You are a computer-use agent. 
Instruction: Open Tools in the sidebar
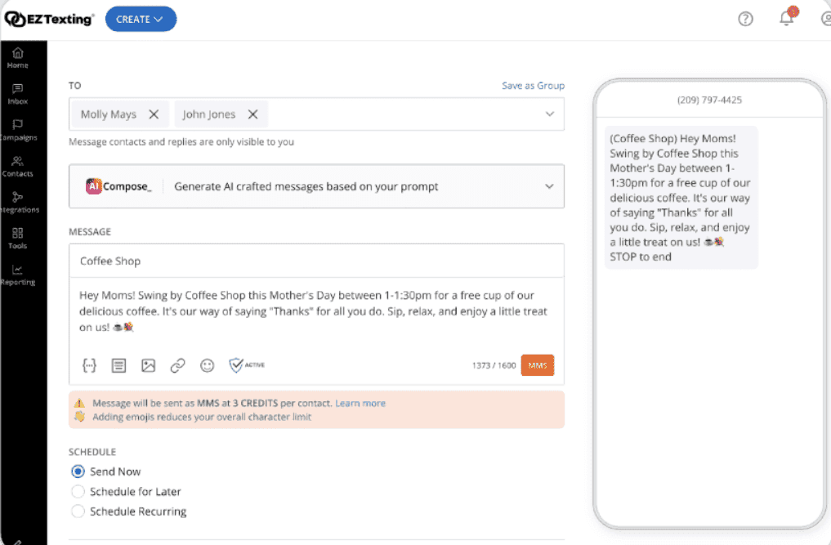pos(17,238)
